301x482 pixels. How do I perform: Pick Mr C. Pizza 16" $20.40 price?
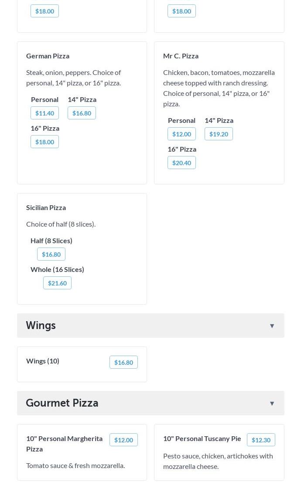pos(181,163)
